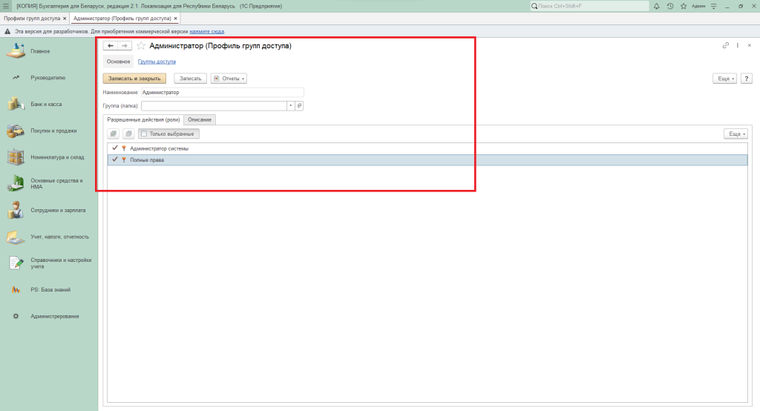Open the Администрирование gear section

(x=55, y=316)
